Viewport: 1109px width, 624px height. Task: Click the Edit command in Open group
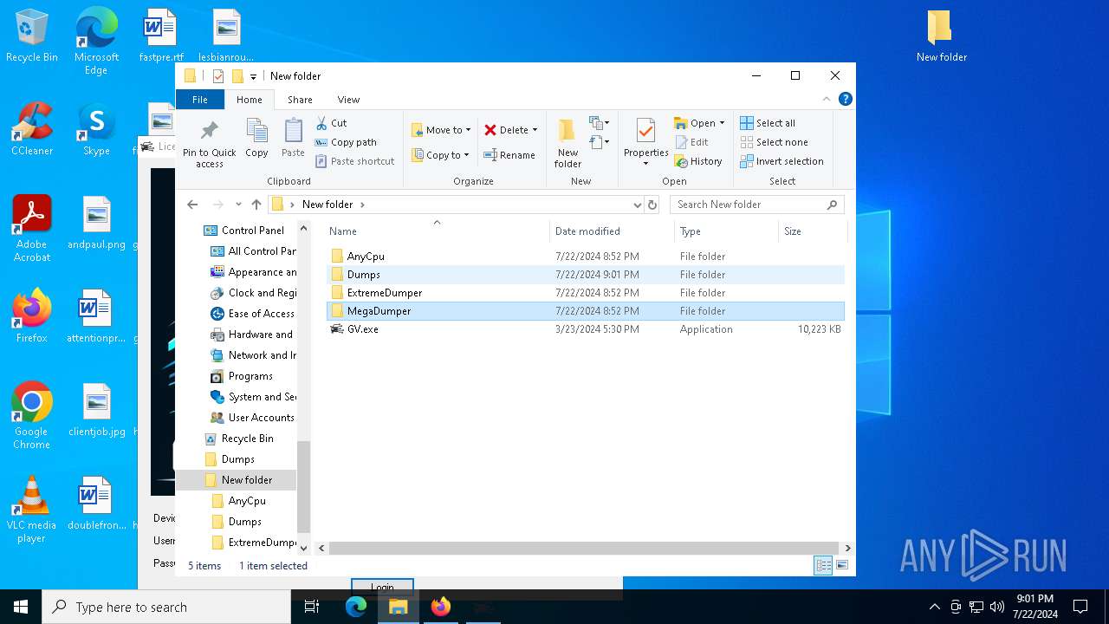691,142
